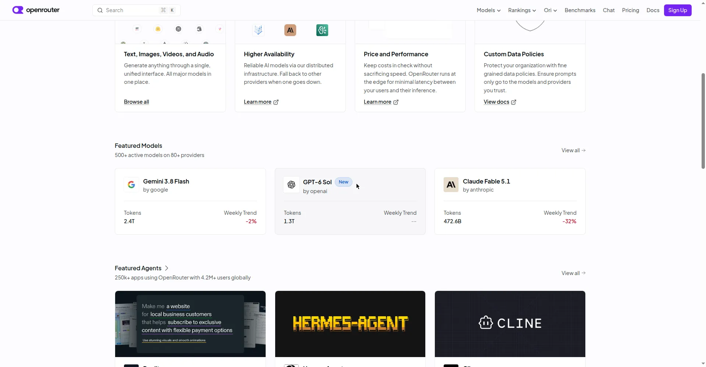
Task: Click in the Search input field
Action: 136,10
